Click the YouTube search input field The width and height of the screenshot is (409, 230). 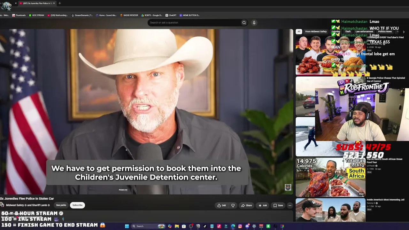[x=195, y=23]
